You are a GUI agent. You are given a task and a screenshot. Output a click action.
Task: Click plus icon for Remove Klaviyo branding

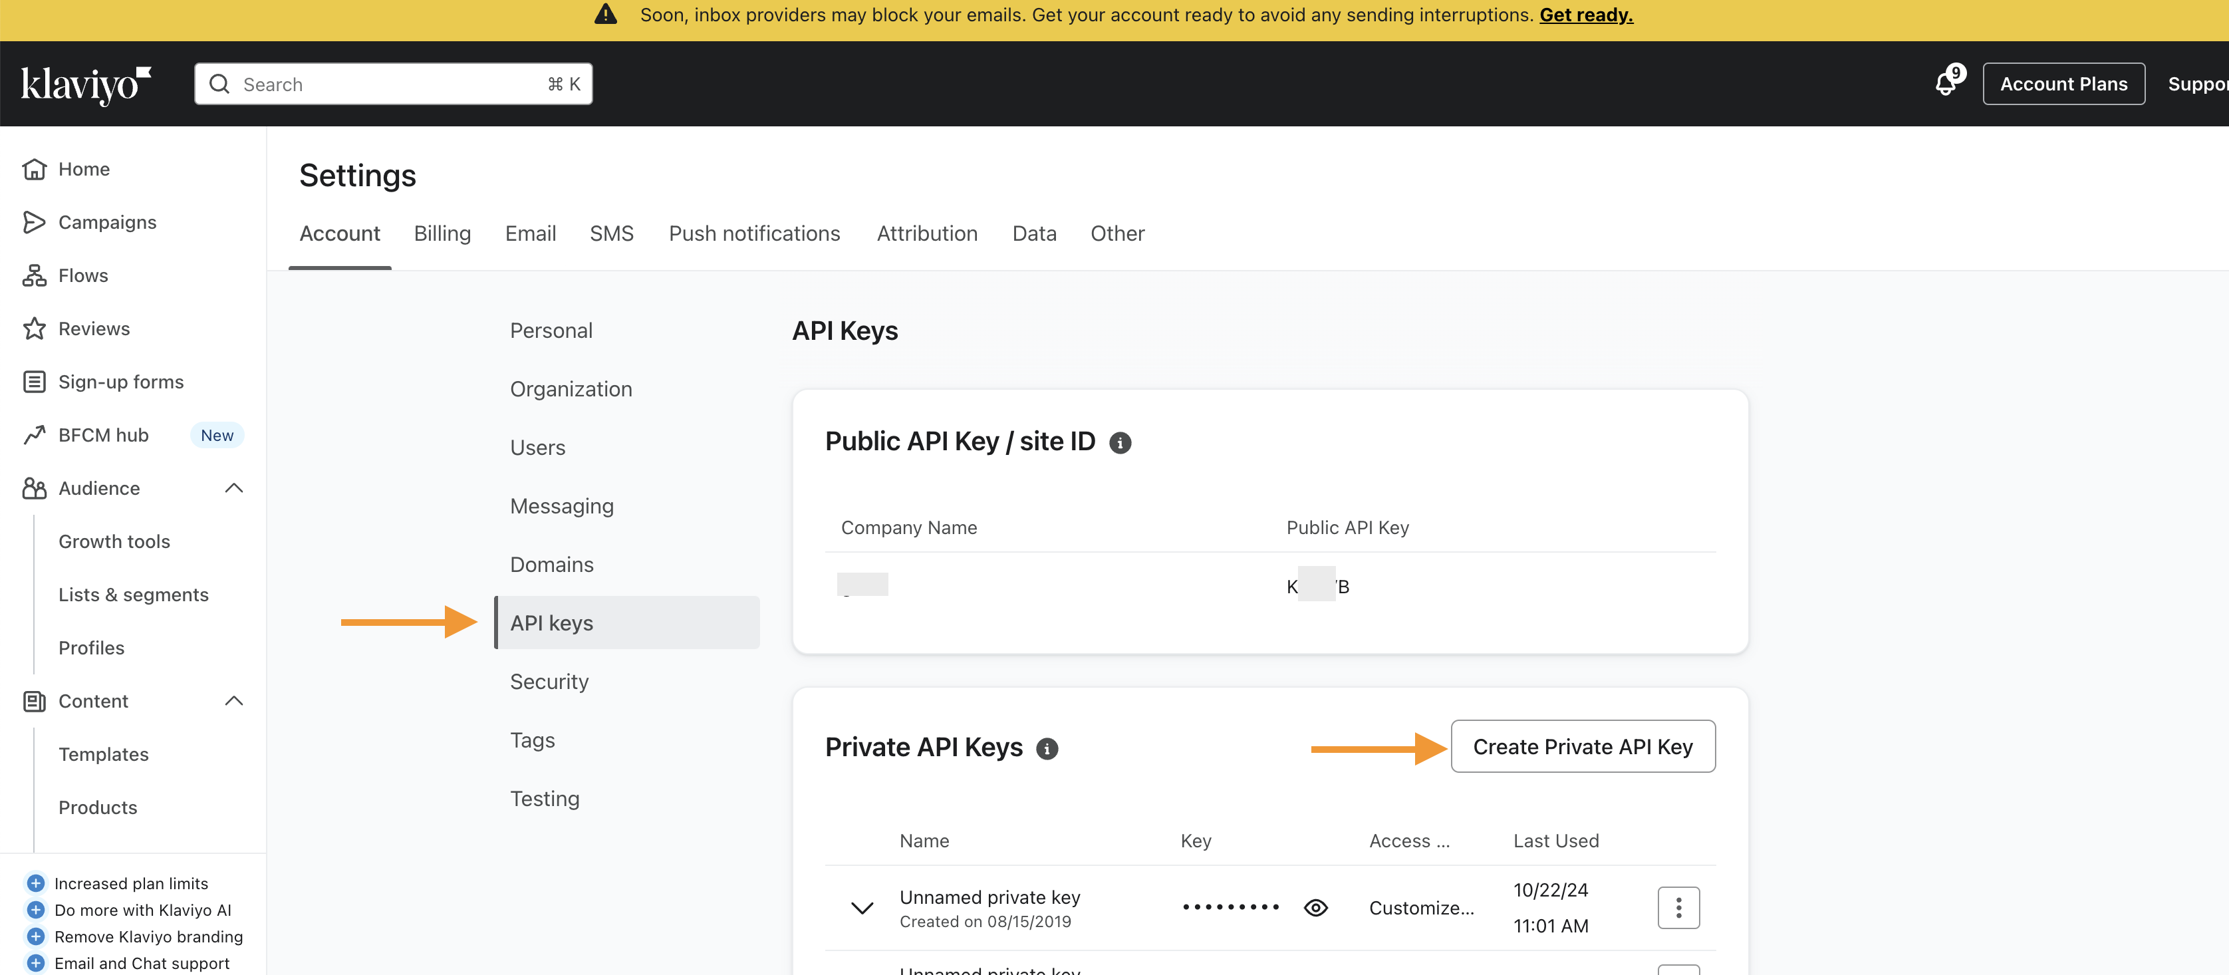tap(35, 937)
